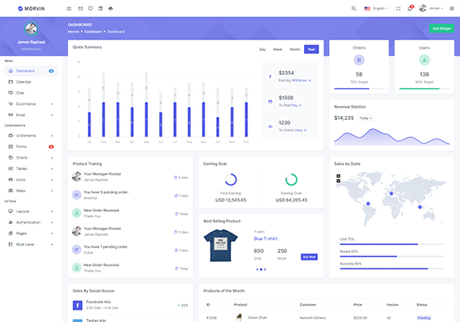Image resolution: width=460 pixels, height=322 pixels.
Task: Click the Orders cart icon
Action: 359,60
